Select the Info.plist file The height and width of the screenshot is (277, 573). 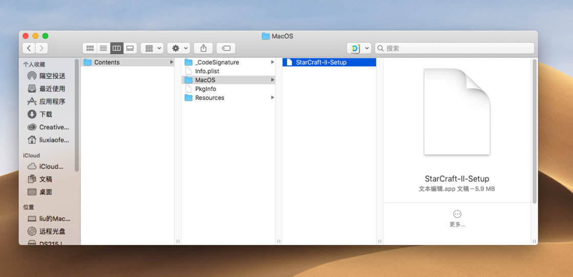pos(207,71)
